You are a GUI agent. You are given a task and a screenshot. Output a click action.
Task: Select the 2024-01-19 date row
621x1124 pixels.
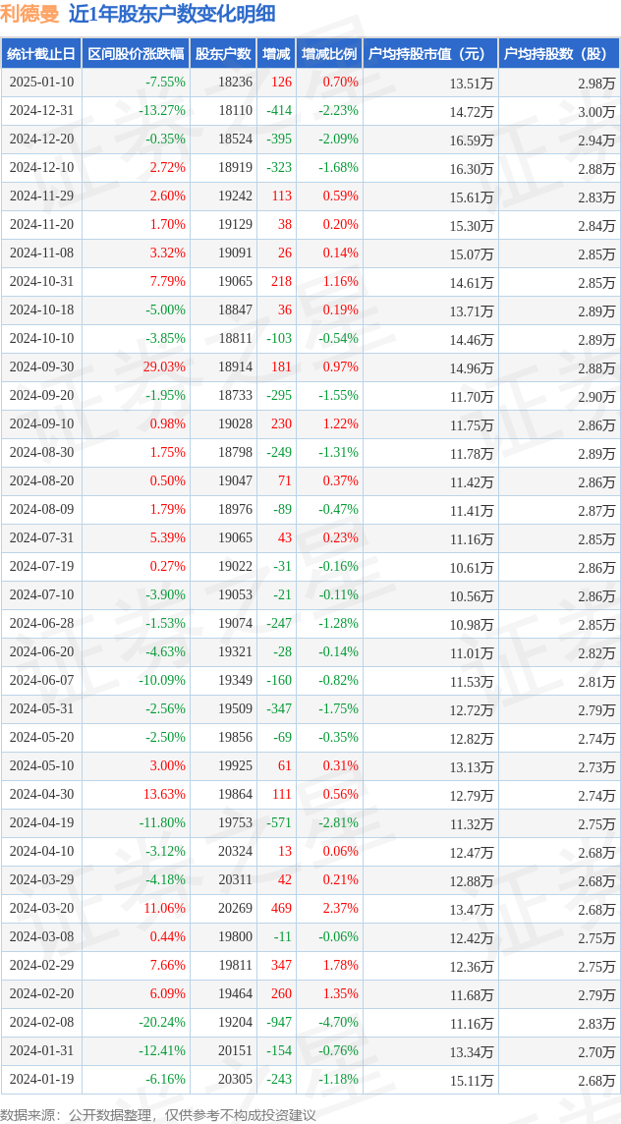click(x=310, y=1078)
